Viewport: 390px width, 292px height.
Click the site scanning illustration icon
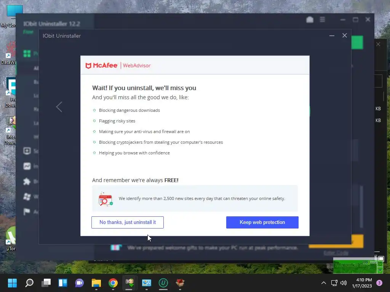click(x=106, y=199)
